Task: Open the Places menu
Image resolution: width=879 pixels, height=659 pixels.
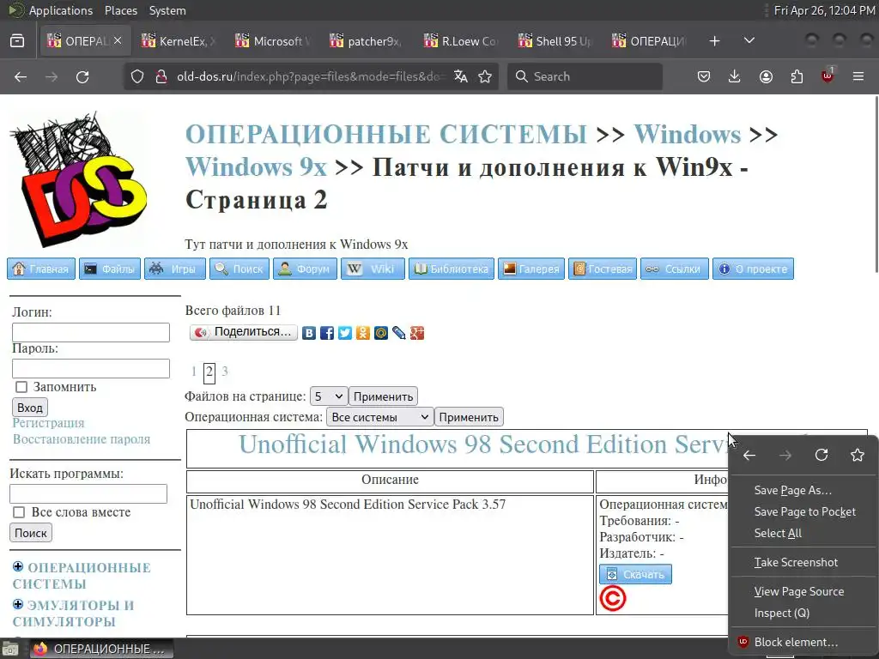Action: (x=120, y=10)
